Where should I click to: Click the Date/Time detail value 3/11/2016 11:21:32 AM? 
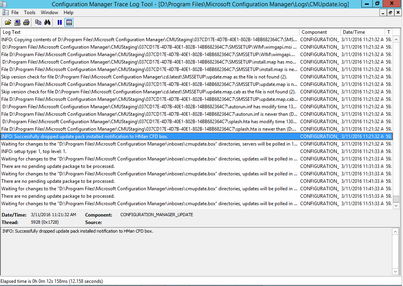(53, 215)
